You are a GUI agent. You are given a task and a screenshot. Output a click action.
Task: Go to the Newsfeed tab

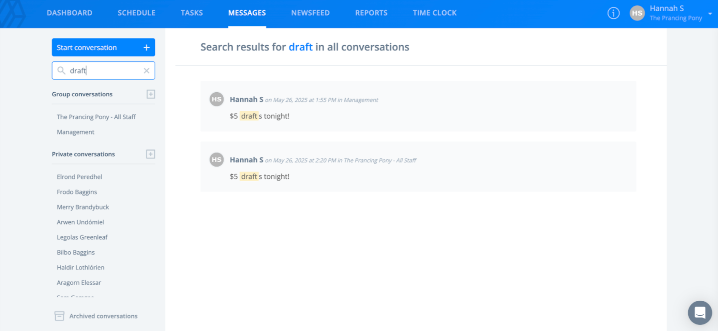pos(310,13)
